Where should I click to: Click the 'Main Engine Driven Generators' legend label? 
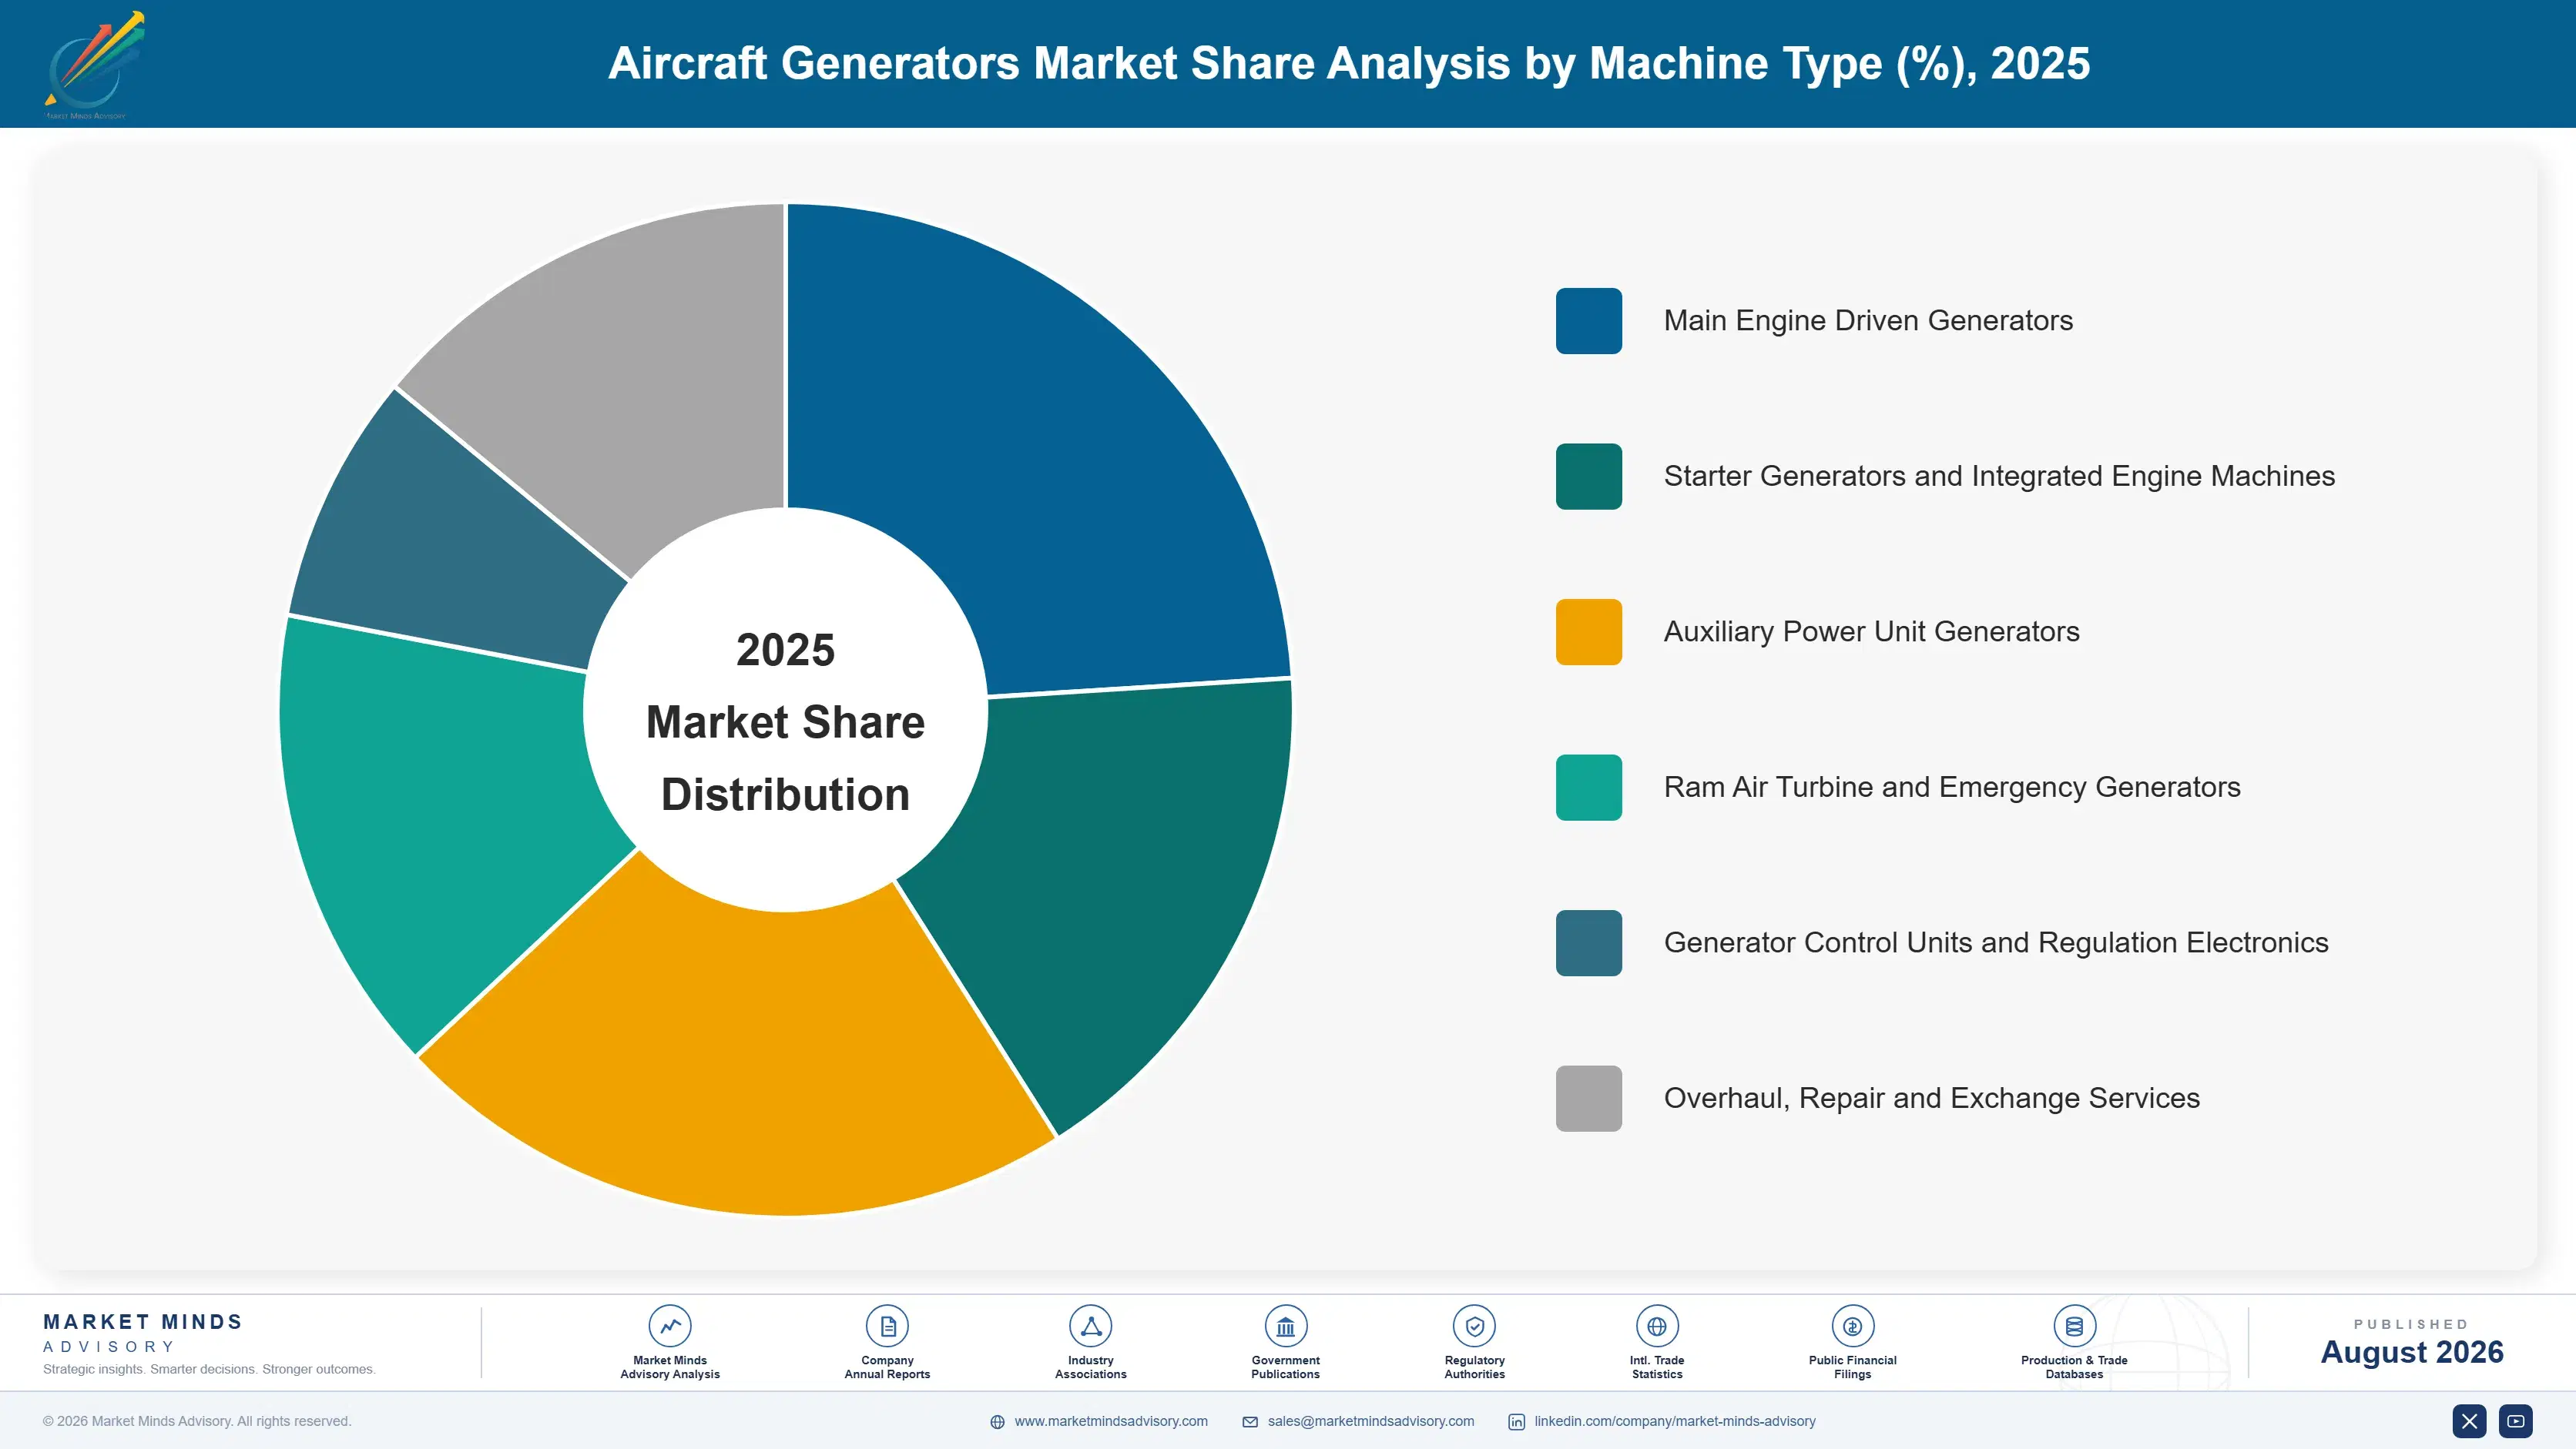point(1868,321)
